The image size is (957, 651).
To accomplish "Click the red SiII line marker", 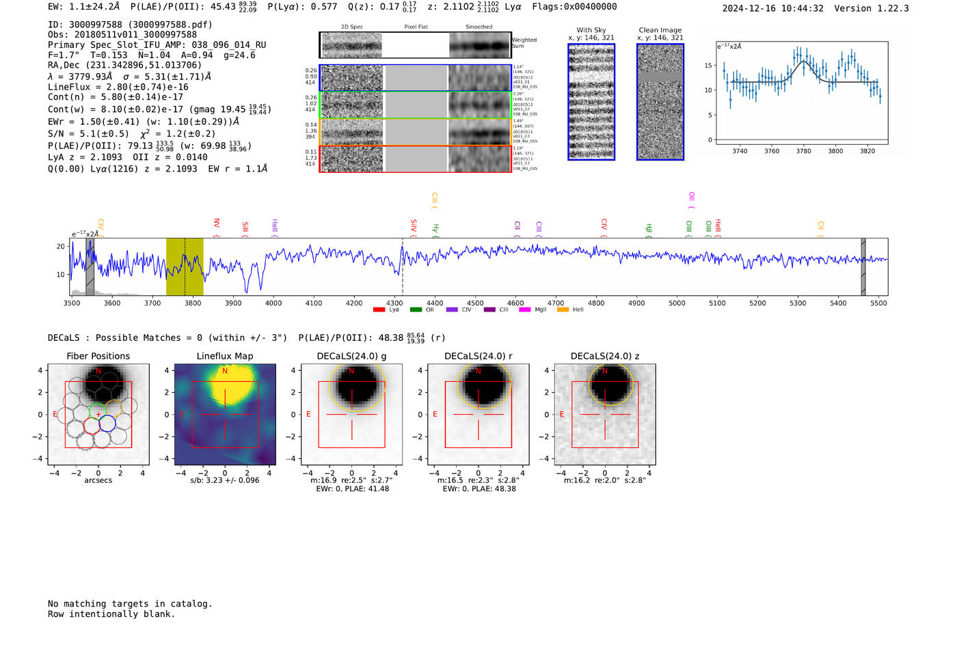I will coord(245,230).
